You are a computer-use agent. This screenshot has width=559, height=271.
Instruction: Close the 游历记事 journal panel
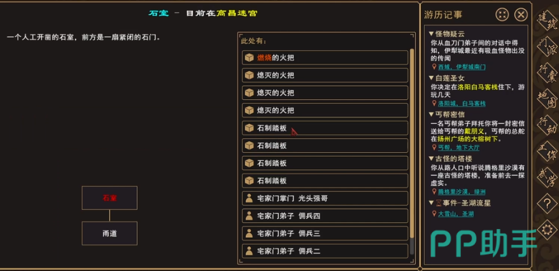[521, 15]
